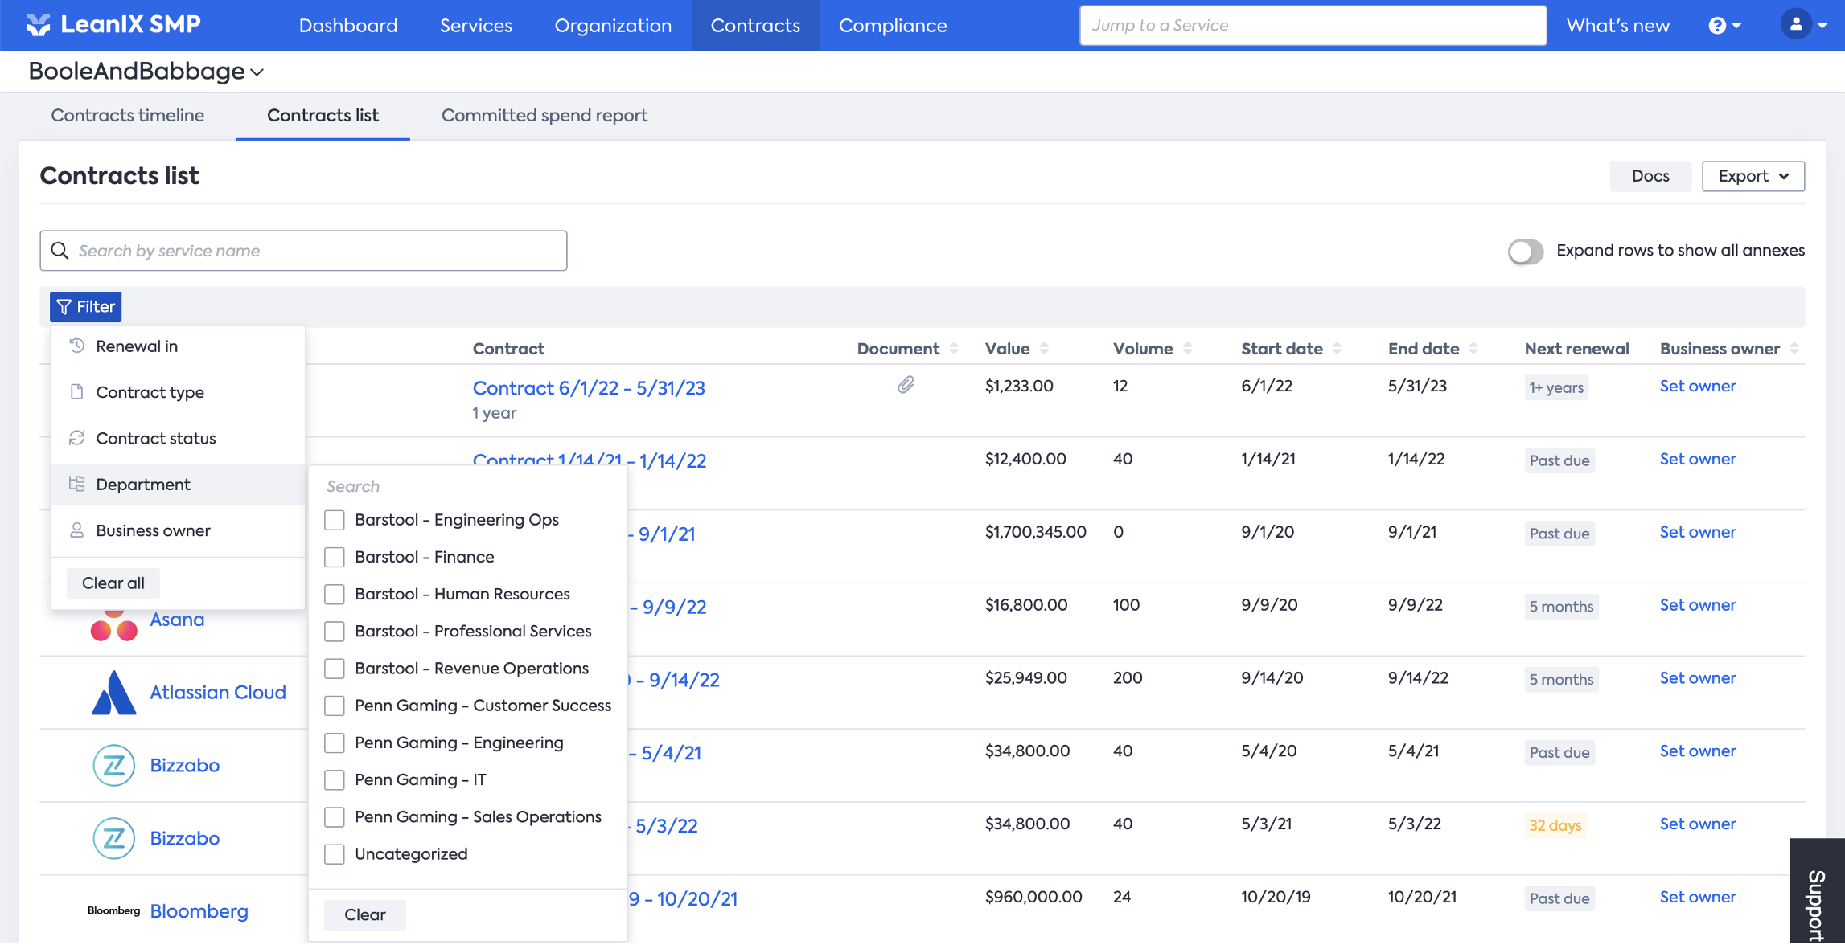Screen dimensions: 1845x945
Task: Open the help question mark menu
Action: coord(1724,26)
